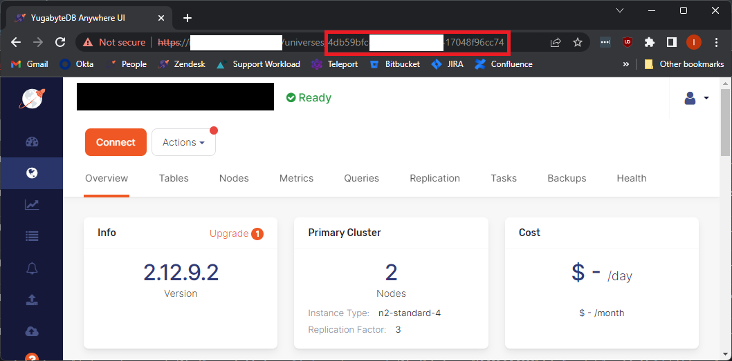The width and height of the screenshot is (732, 361).
Task: Switch to the Tables tab
Action: pos(174,178)
